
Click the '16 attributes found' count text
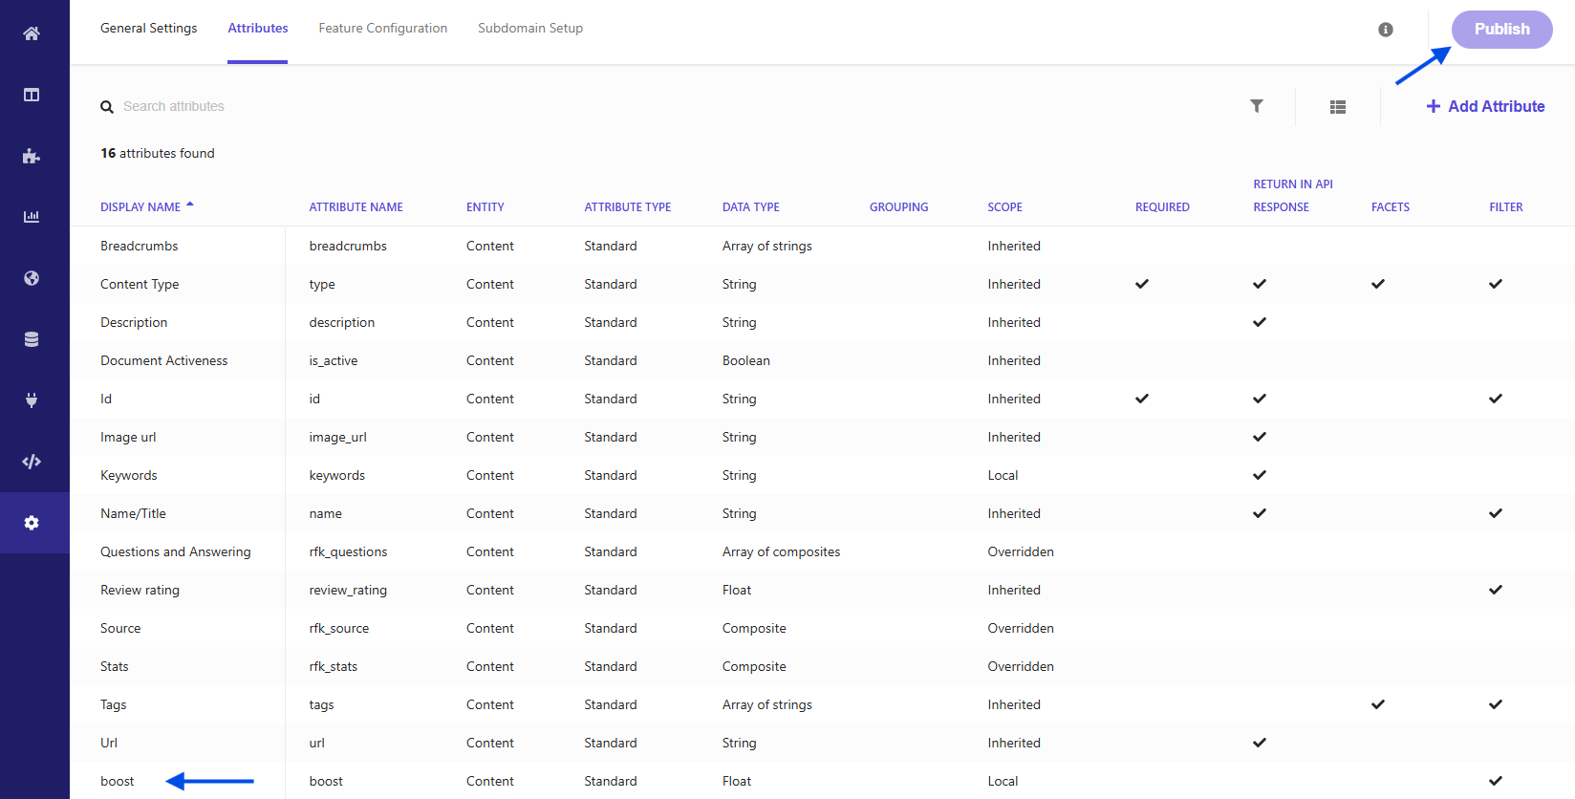(x=158, y=153)
